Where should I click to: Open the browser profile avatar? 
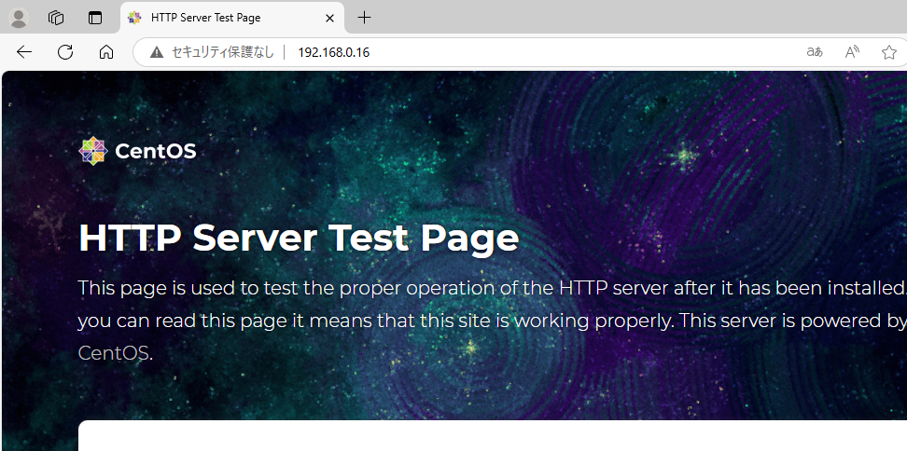click(19, 18)
